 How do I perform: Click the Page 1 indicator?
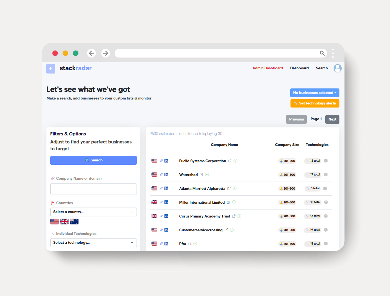tap(316, 119)
